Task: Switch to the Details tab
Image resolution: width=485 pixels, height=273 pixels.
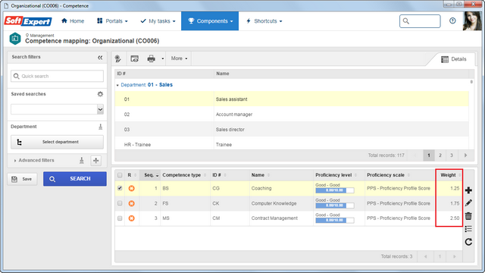Action: [453, 59]
